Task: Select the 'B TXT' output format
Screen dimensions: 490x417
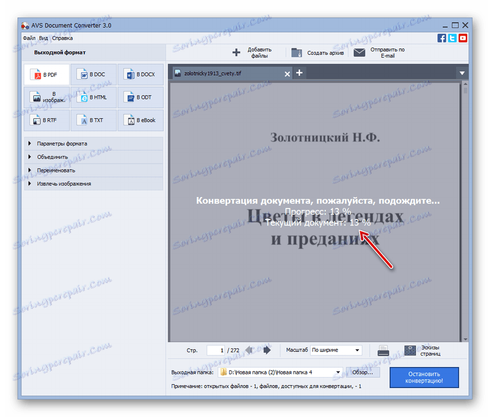Action: (x=94, y=120)
